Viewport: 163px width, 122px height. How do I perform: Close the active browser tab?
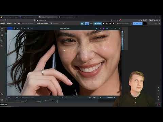(56, 17)
